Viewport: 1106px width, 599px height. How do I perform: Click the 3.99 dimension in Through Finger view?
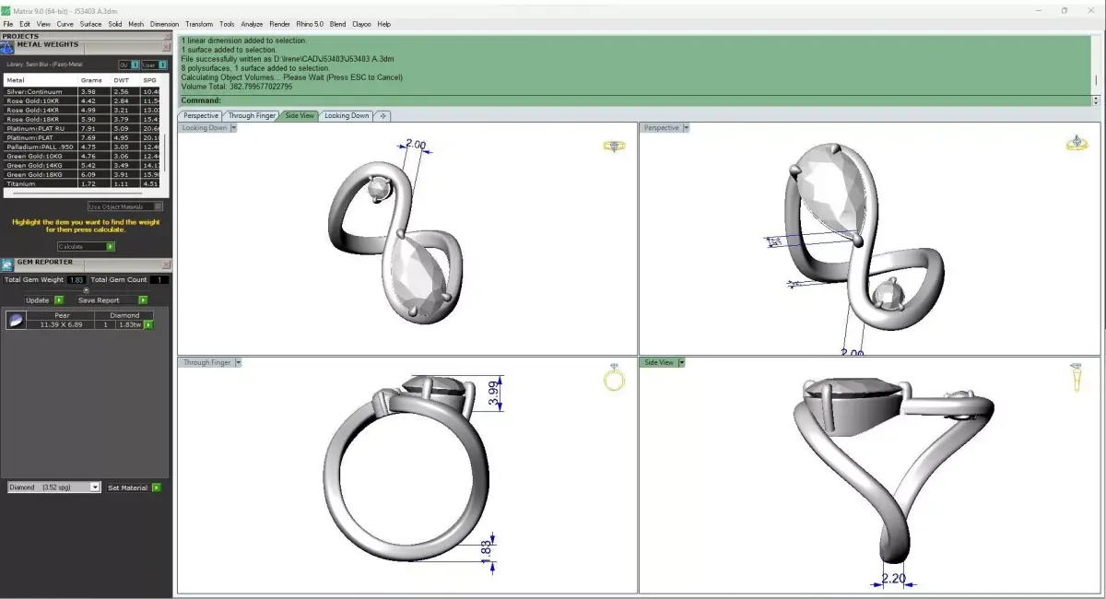[493, 393]
